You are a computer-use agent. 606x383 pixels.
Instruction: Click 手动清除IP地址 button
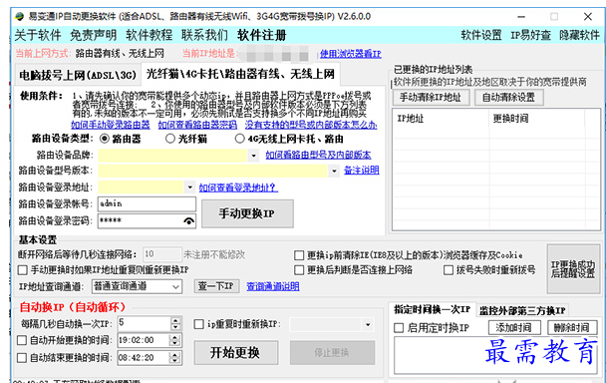[432, 97]
